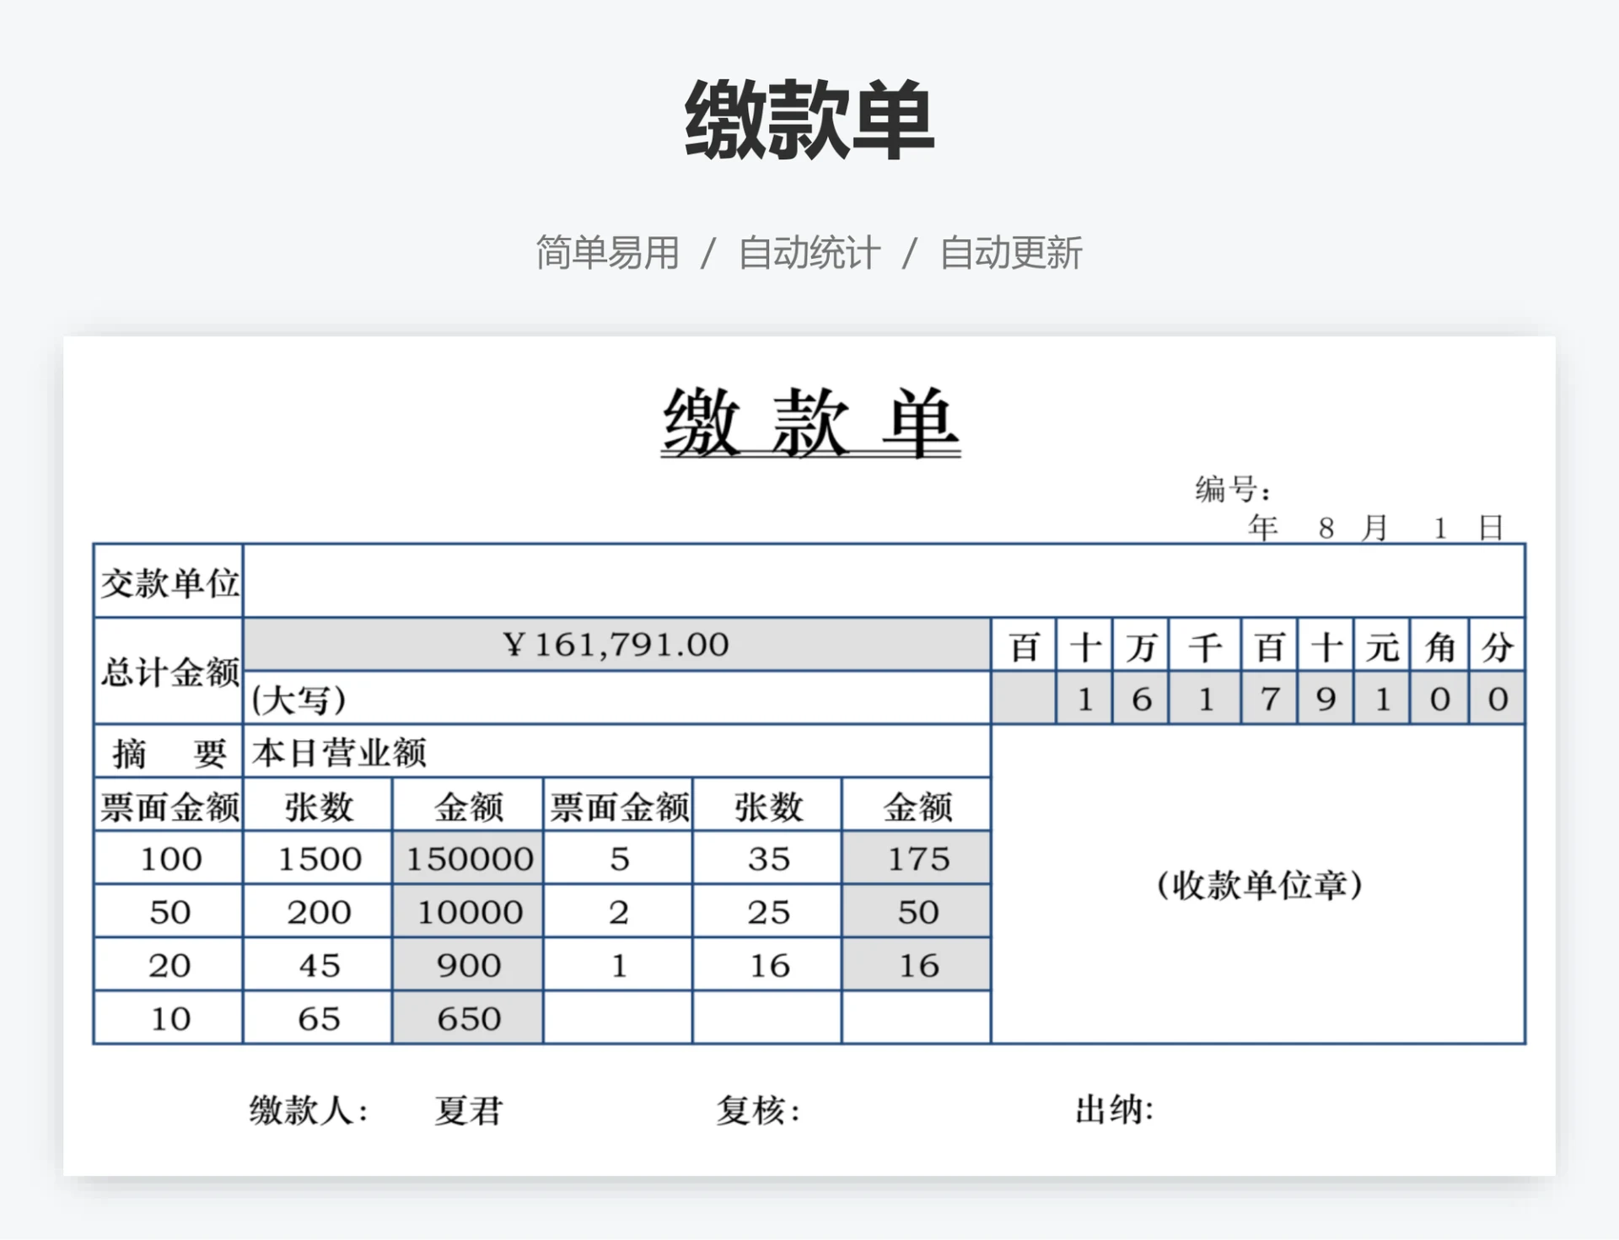Select the 万 digit column header
This screenshot has width=1619, height=1240.
tap(1141, 647)
